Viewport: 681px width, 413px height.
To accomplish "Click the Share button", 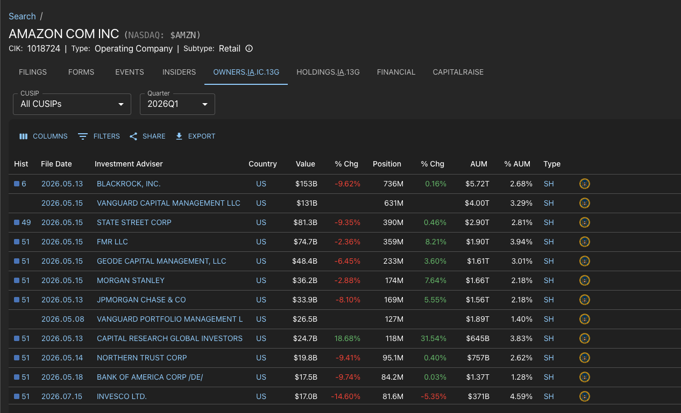I will click(x=147, y=136).
